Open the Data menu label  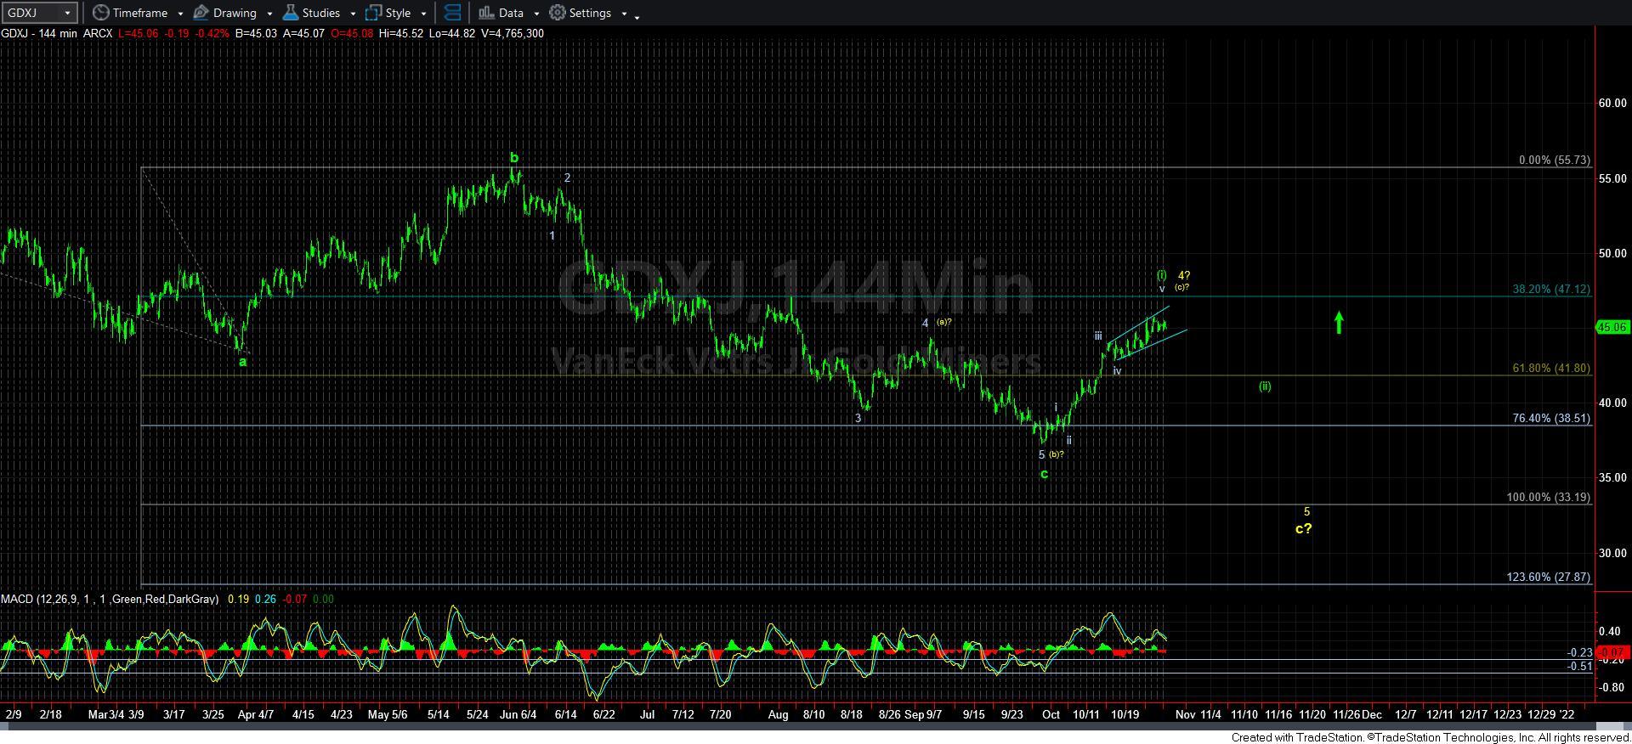pyautogui.click(x=511, y=13)
